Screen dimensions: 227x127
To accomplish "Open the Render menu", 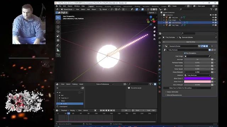I will 70,6.
